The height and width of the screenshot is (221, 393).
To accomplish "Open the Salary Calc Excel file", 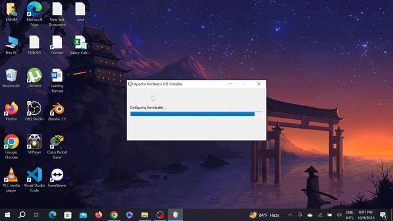I will tap(80, 45).
